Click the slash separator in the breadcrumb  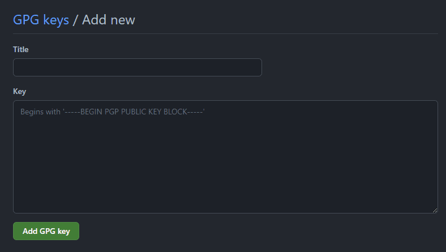pyautogui.click(x=76, y=20)
